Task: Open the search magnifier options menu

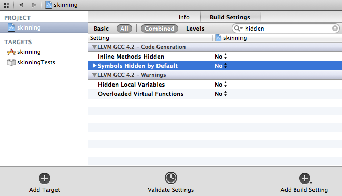Action: 238,29
